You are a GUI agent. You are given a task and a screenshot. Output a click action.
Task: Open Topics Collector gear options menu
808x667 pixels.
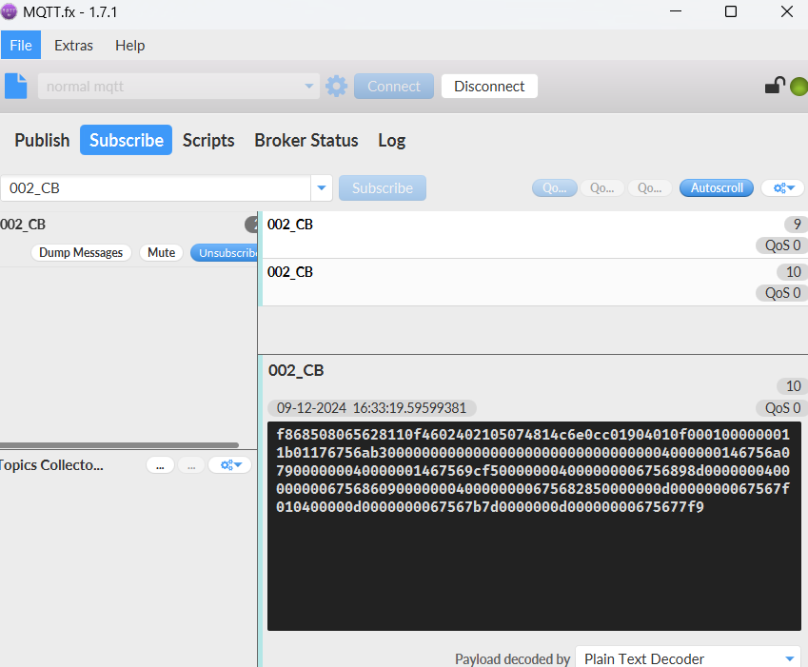coord(229,465)
